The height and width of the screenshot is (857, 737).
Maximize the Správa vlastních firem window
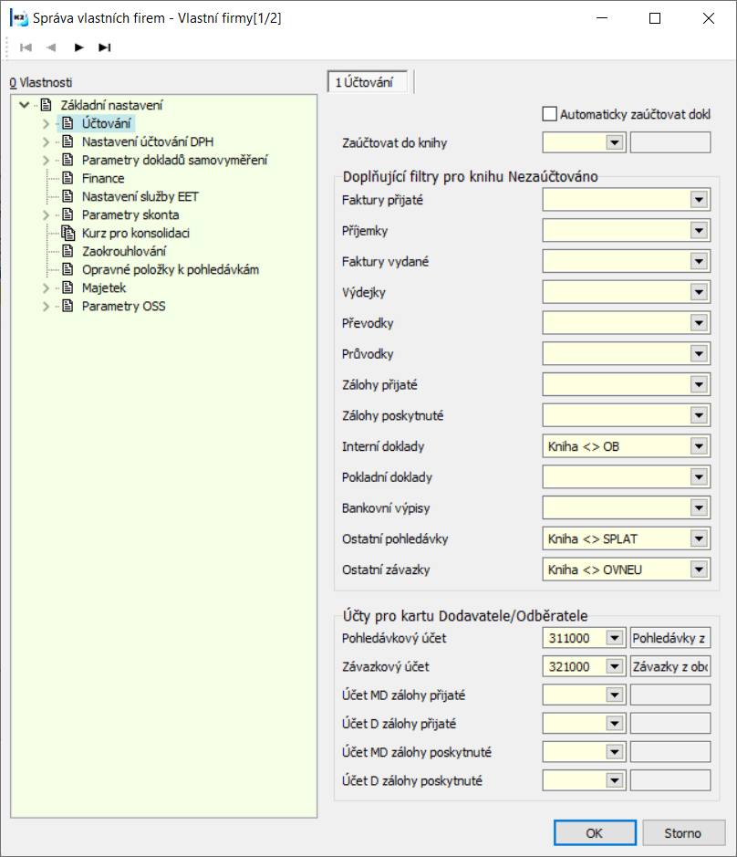(655, 18)
